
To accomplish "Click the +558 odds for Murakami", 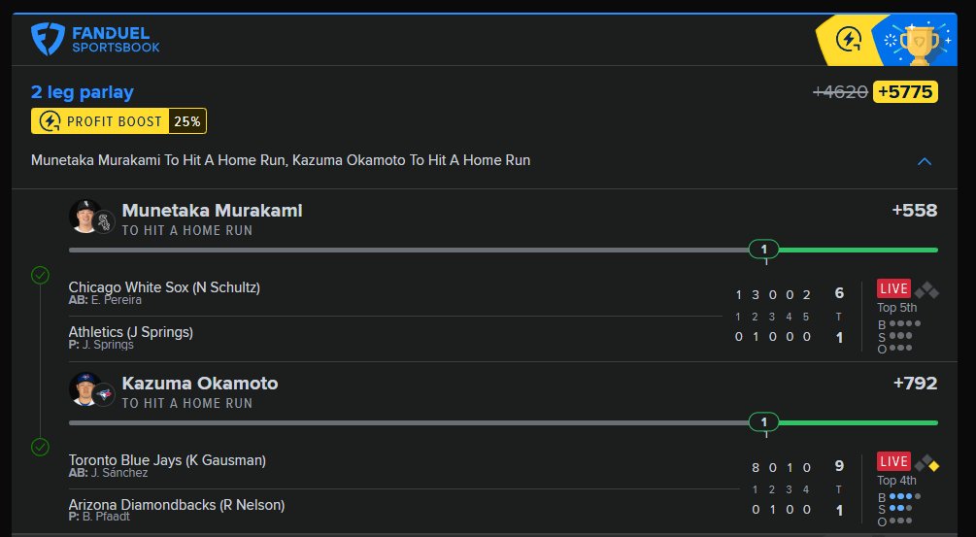I will pos(915,211).
